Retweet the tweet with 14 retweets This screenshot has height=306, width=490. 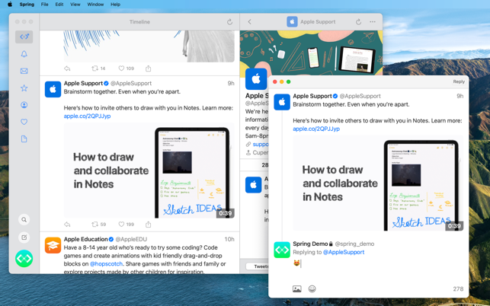click(98, 69)
